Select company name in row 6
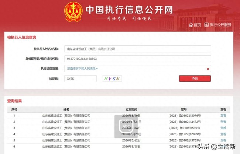Viewport: 240px width, 154px height. (x=66, y=147)
